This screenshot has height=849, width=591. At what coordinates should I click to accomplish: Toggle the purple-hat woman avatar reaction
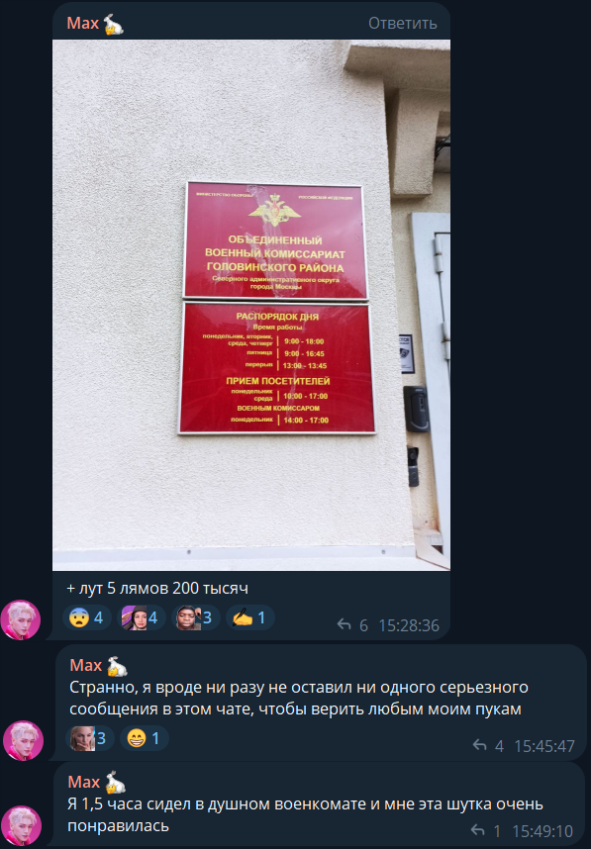141,617
